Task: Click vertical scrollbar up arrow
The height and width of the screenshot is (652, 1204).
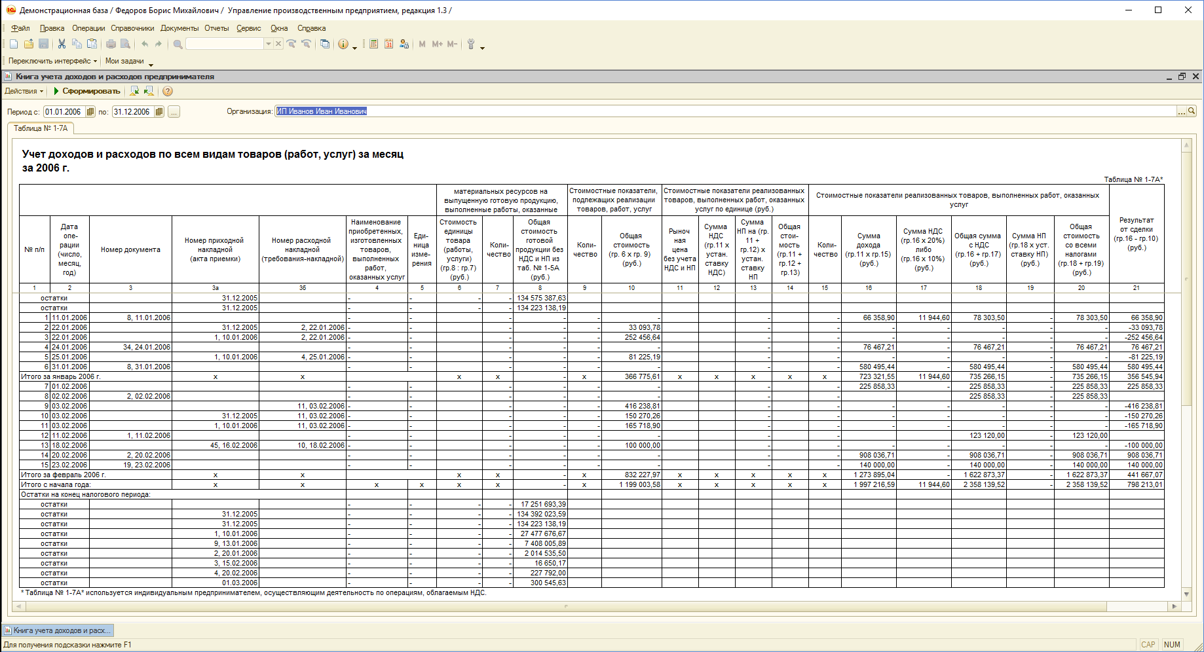Action: (1186, 145)
